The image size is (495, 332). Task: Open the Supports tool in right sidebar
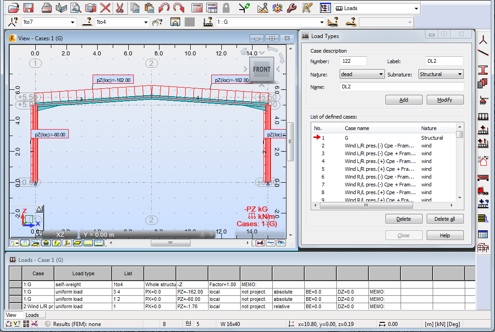(483, 99)
